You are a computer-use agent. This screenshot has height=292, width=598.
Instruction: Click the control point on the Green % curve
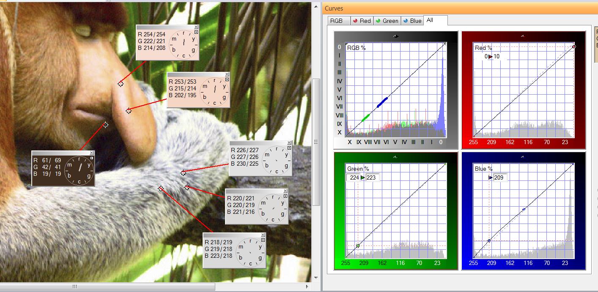pyautogui.click(x=358, y=246)
